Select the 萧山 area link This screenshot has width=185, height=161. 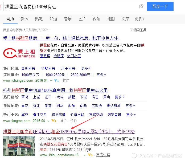(107, 97)
